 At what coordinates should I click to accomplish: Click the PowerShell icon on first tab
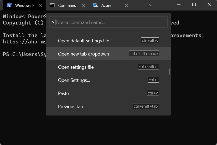[9, 6]
